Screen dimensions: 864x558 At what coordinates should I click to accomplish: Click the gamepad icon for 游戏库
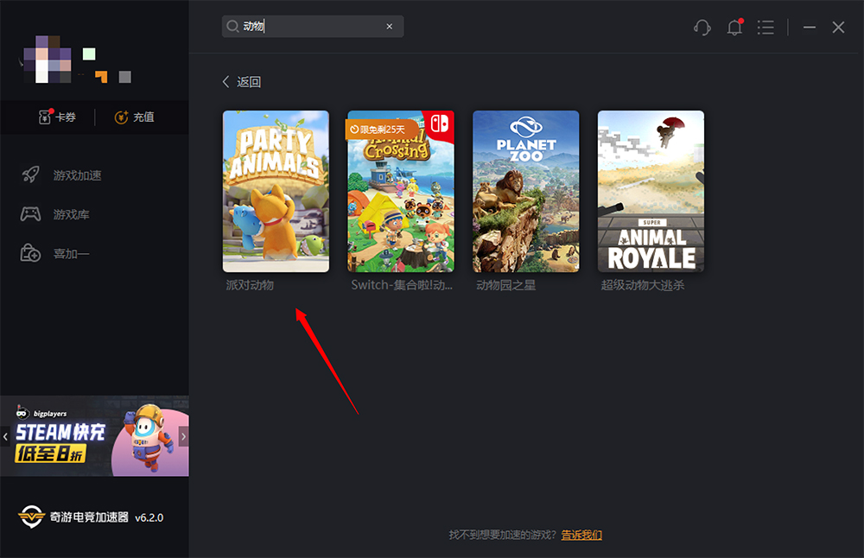pyautogui.click(x=30, y=213)
